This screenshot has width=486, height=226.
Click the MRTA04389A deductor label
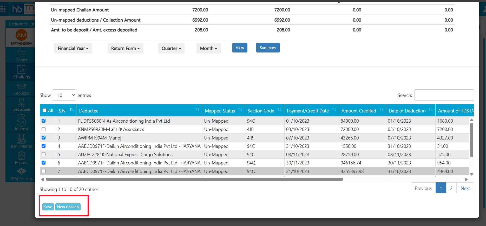pos(21,43)
